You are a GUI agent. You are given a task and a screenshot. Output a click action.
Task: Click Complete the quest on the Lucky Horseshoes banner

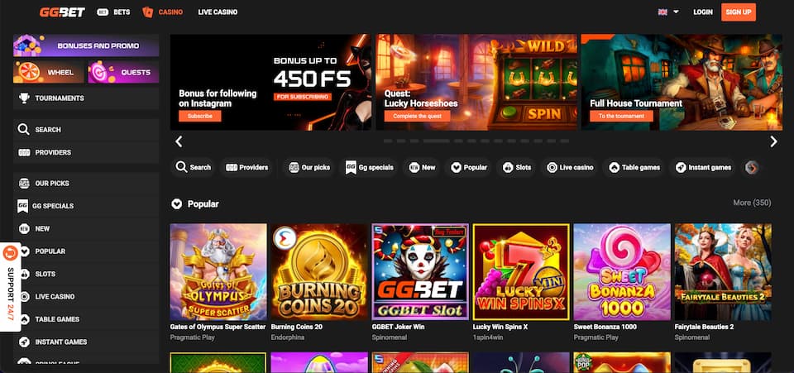coord(417,117)
